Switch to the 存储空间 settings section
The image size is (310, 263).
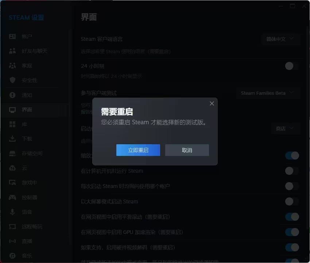tap(32, 153)
